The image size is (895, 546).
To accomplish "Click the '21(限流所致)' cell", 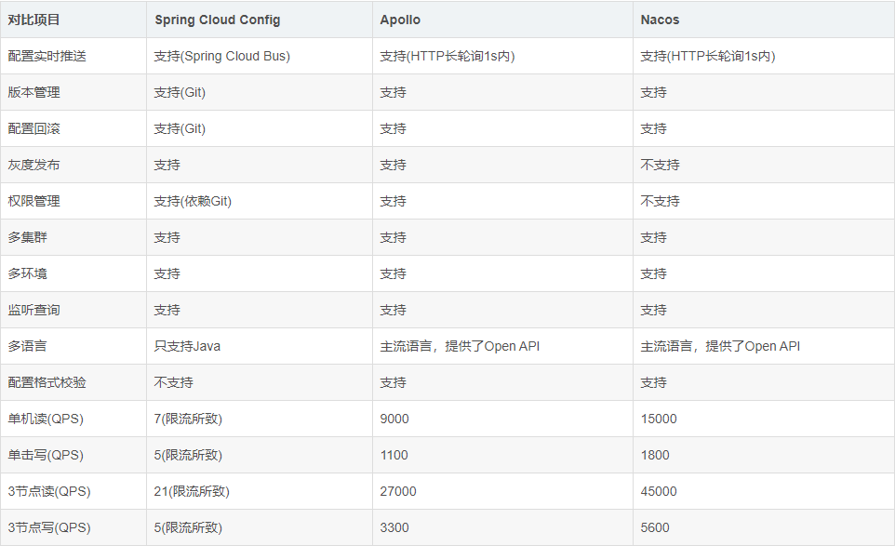I will tap(192, 491).
